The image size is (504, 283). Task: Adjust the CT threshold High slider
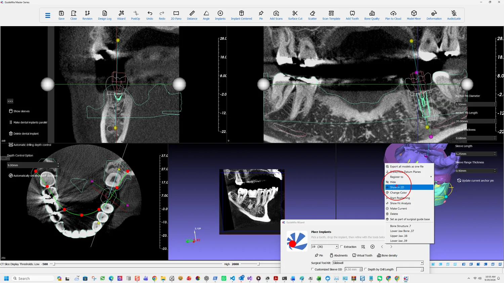[258, 264]
